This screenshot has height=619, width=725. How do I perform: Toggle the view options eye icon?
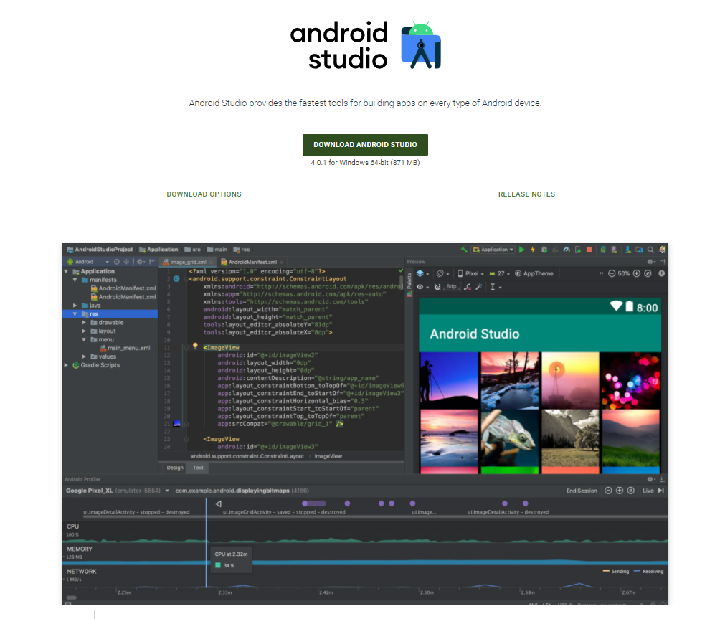[x=422, y=287]
